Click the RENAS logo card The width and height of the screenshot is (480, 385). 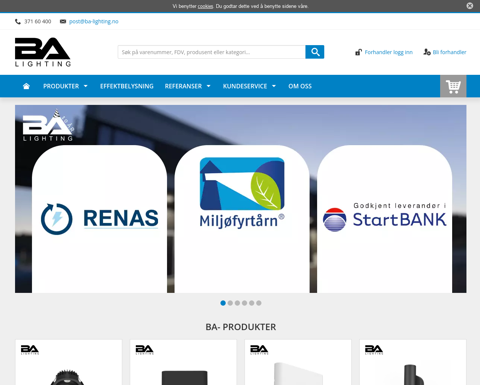point(99,219)
